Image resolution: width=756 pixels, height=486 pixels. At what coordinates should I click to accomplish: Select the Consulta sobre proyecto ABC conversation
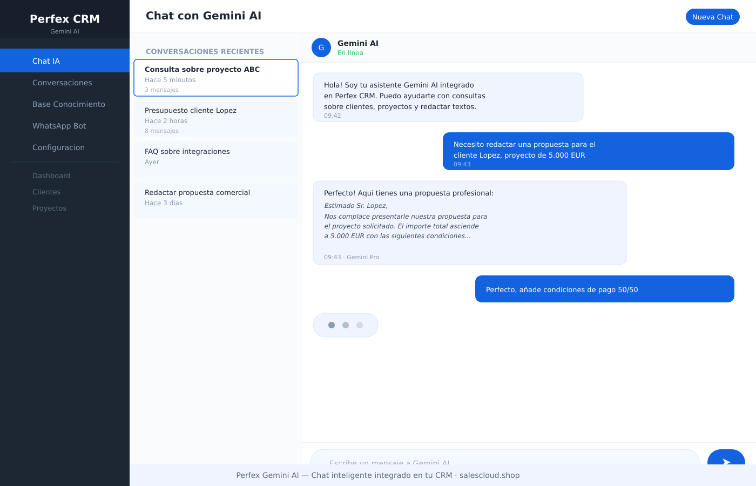(x=216, y=78)
